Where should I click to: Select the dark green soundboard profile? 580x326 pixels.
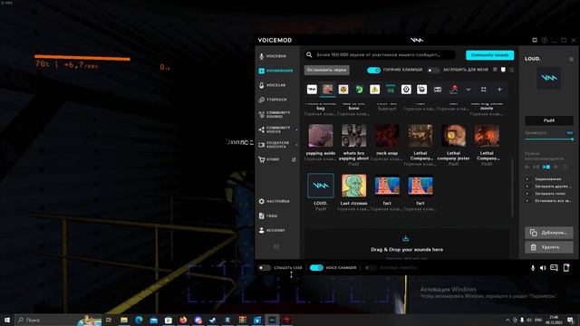tap(391, 90)
